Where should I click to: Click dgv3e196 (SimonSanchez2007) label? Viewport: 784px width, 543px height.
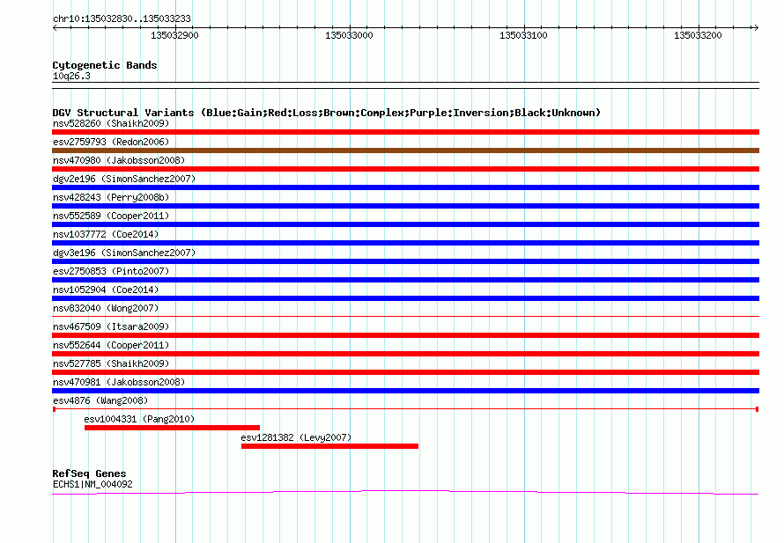(124, 253)
